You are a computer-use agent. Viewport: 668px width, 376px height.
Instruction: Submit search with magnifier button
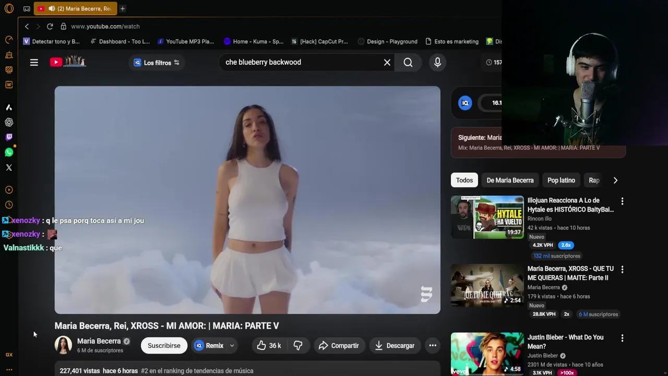click(x=408, y=63)
